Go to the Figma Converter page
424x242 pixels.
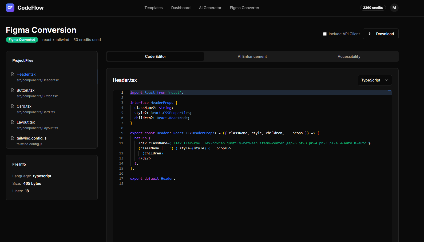tap(244, 8)
